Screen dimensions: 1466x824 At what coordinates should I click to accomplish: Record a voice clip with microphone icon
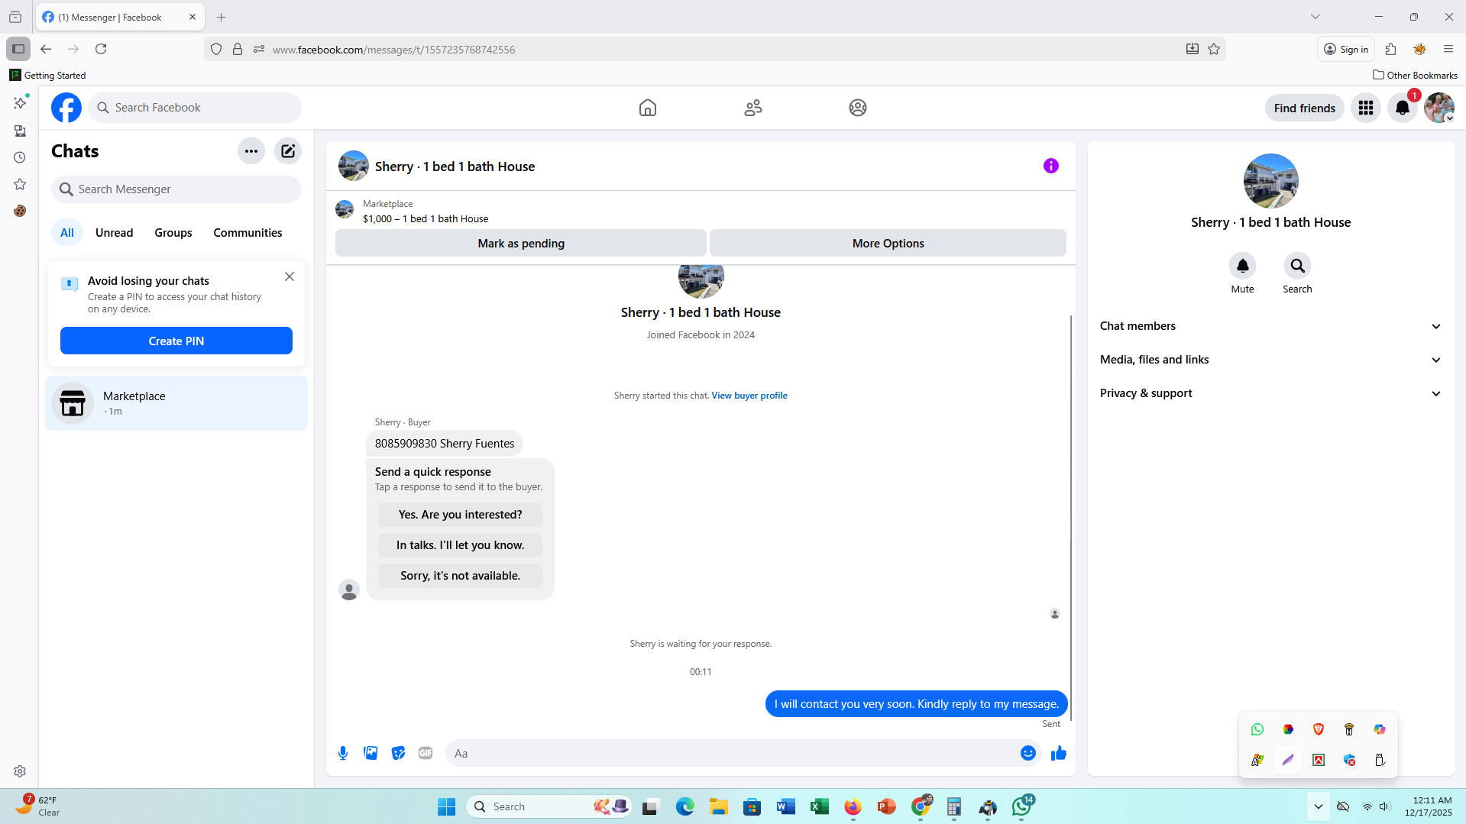(343, 753)
